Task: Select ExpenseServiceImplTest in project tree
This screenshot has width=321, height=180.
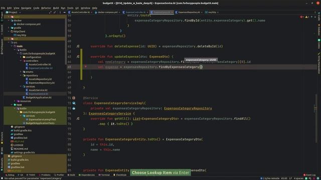Action: (42, 119)
